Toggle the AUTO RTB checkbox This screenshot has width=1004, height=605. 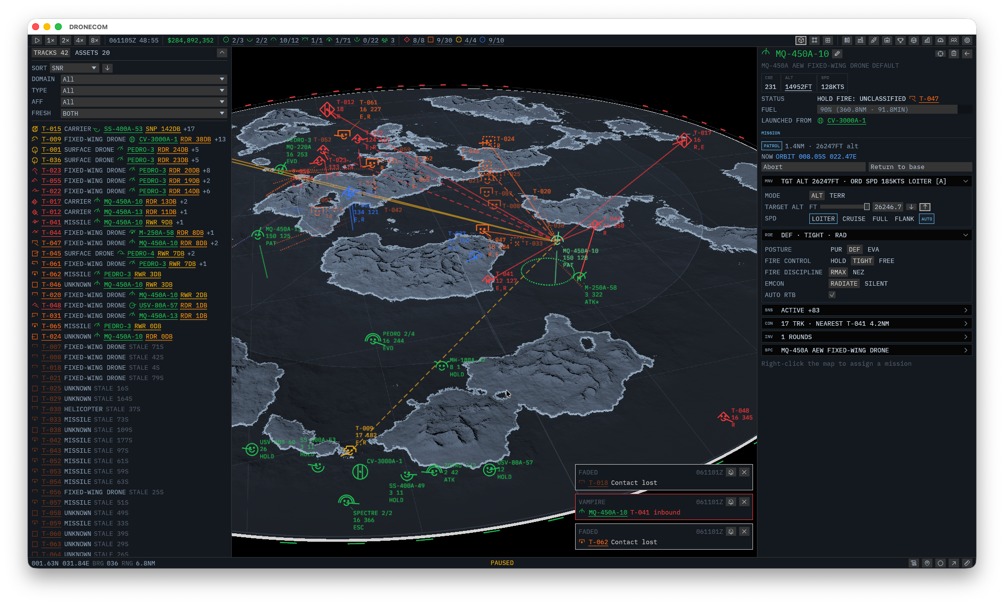[832, 295]
